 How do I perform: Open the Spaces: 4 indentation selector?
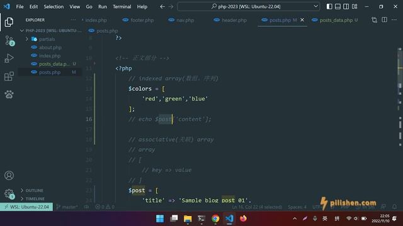coord(297,207)
